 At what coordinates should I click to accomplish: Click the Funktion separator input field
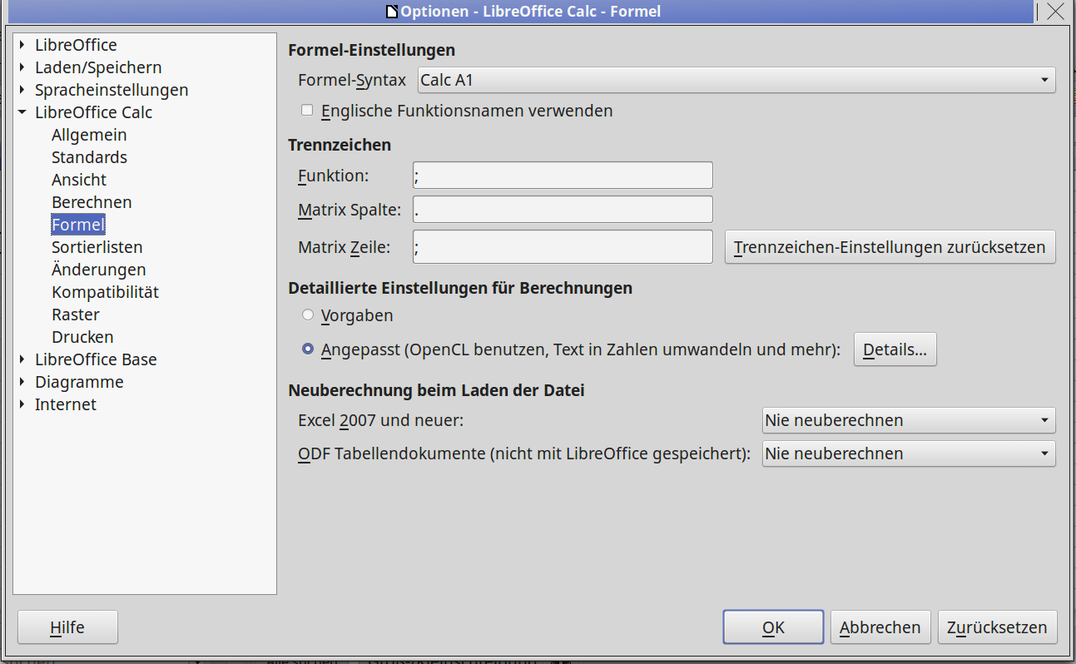563,176
